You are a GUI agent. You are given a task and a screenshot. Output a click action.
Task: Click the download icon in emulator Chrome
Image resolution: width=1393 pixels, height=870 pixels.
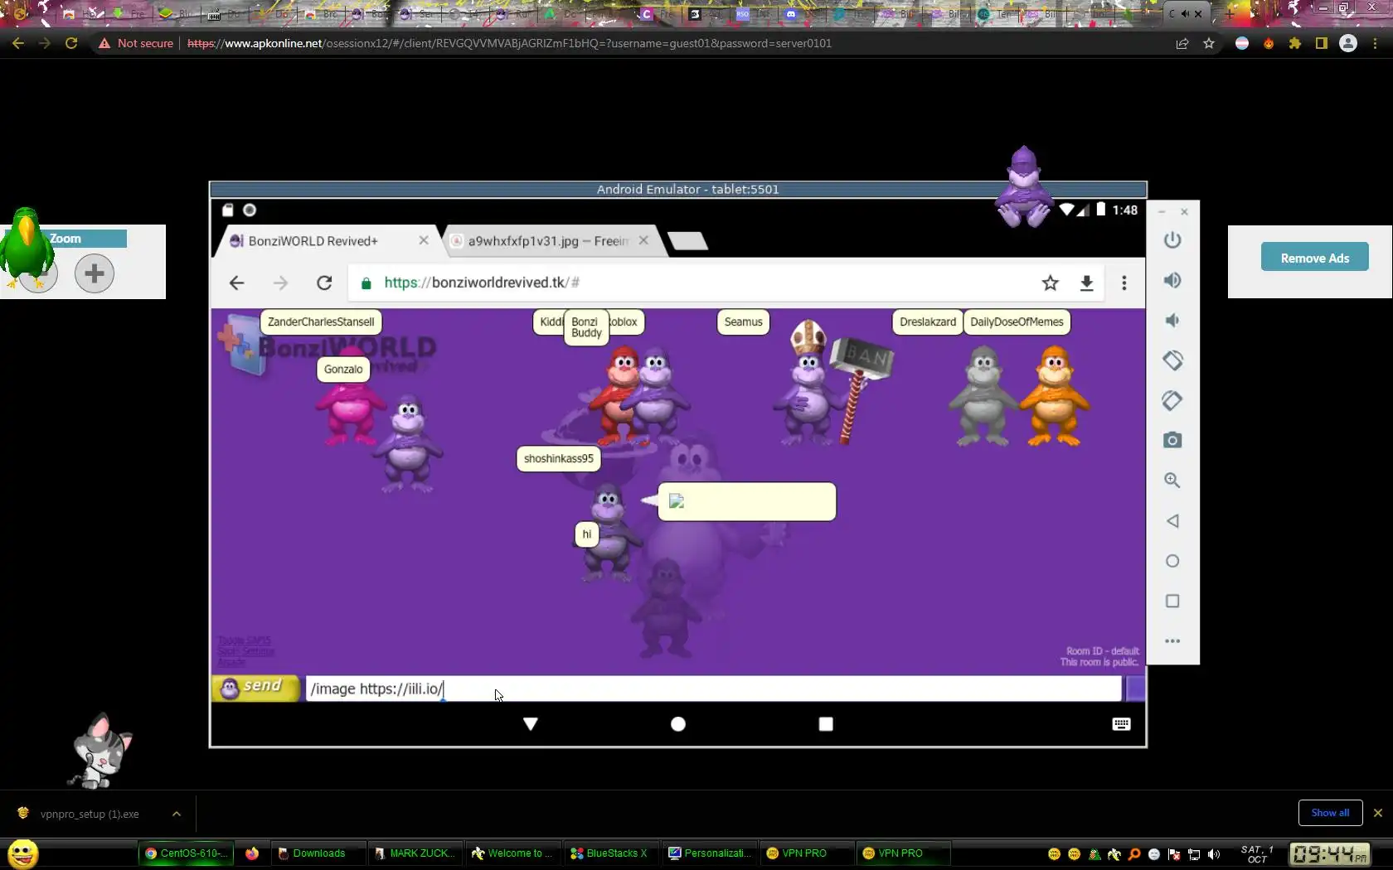(1087, 283)
